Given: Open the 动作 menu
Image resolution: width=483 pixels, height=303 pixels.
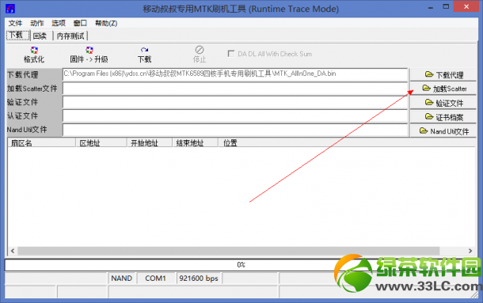Looking at the screenshot, I should [x=37, y=23].
